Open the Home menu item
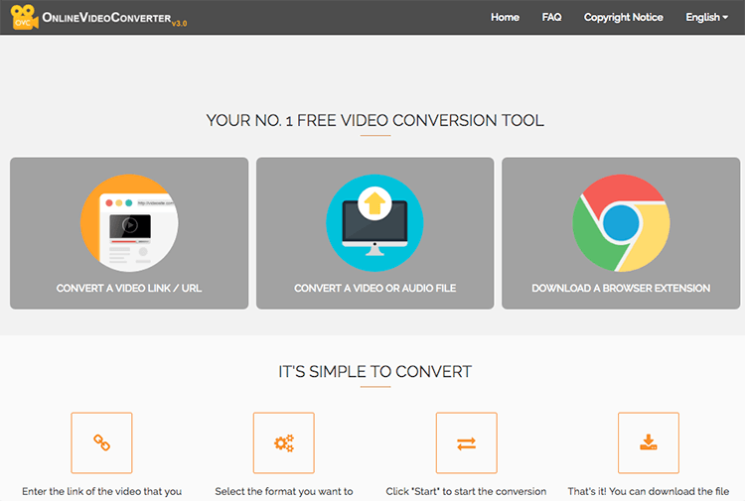 click(505, 17)
